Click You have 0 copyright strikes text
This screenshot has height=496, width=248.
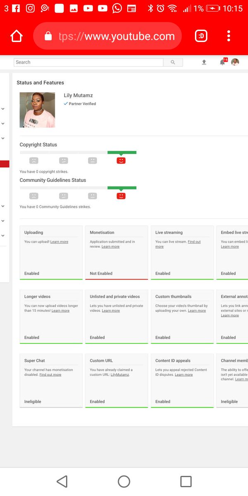tap(44, 172)
